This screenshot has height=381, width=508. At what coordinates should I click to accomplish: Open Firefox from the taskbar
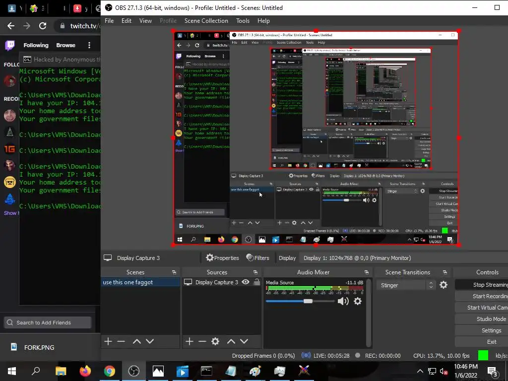pyautogui.click(x=85, y=371)
